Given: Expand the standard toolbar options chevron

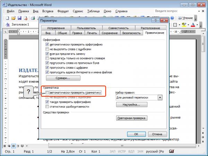Looking at the screenshot, I should click(x=196, y=18).
